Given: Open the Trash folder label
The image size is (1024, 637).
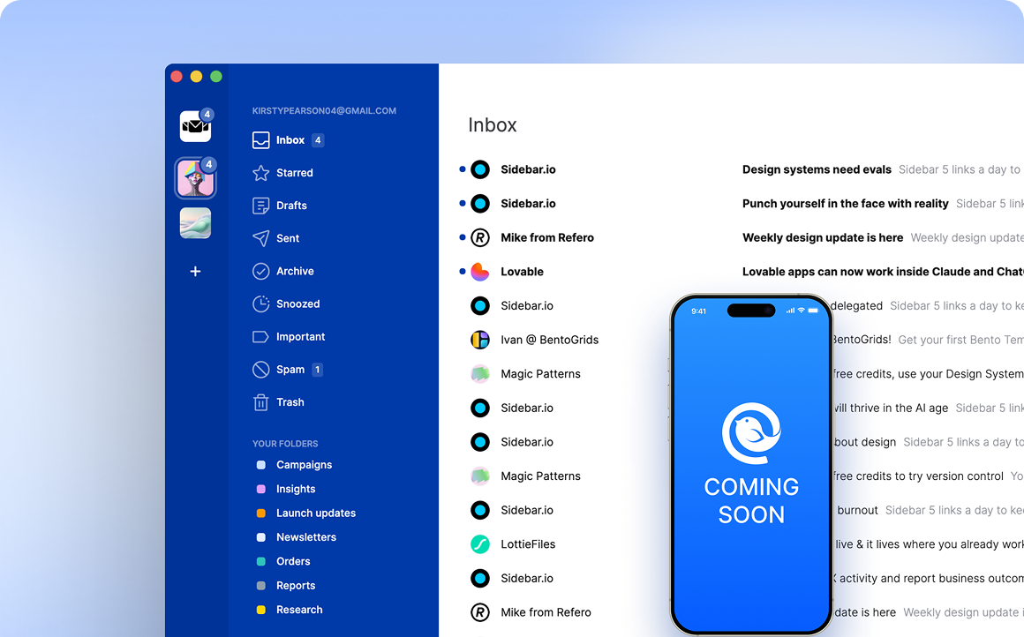Looking at the screenshot, I should click(290, 402).
